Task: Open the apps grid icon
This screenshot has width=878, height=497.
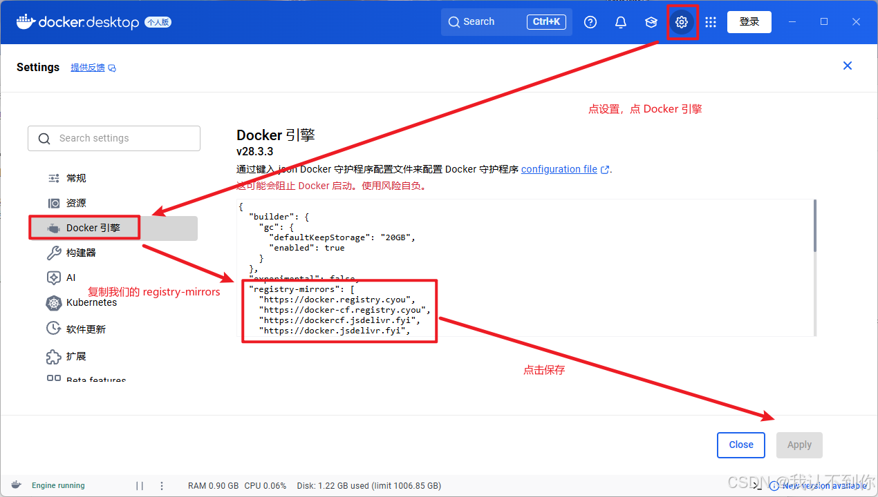Action: tap(711, 22)
